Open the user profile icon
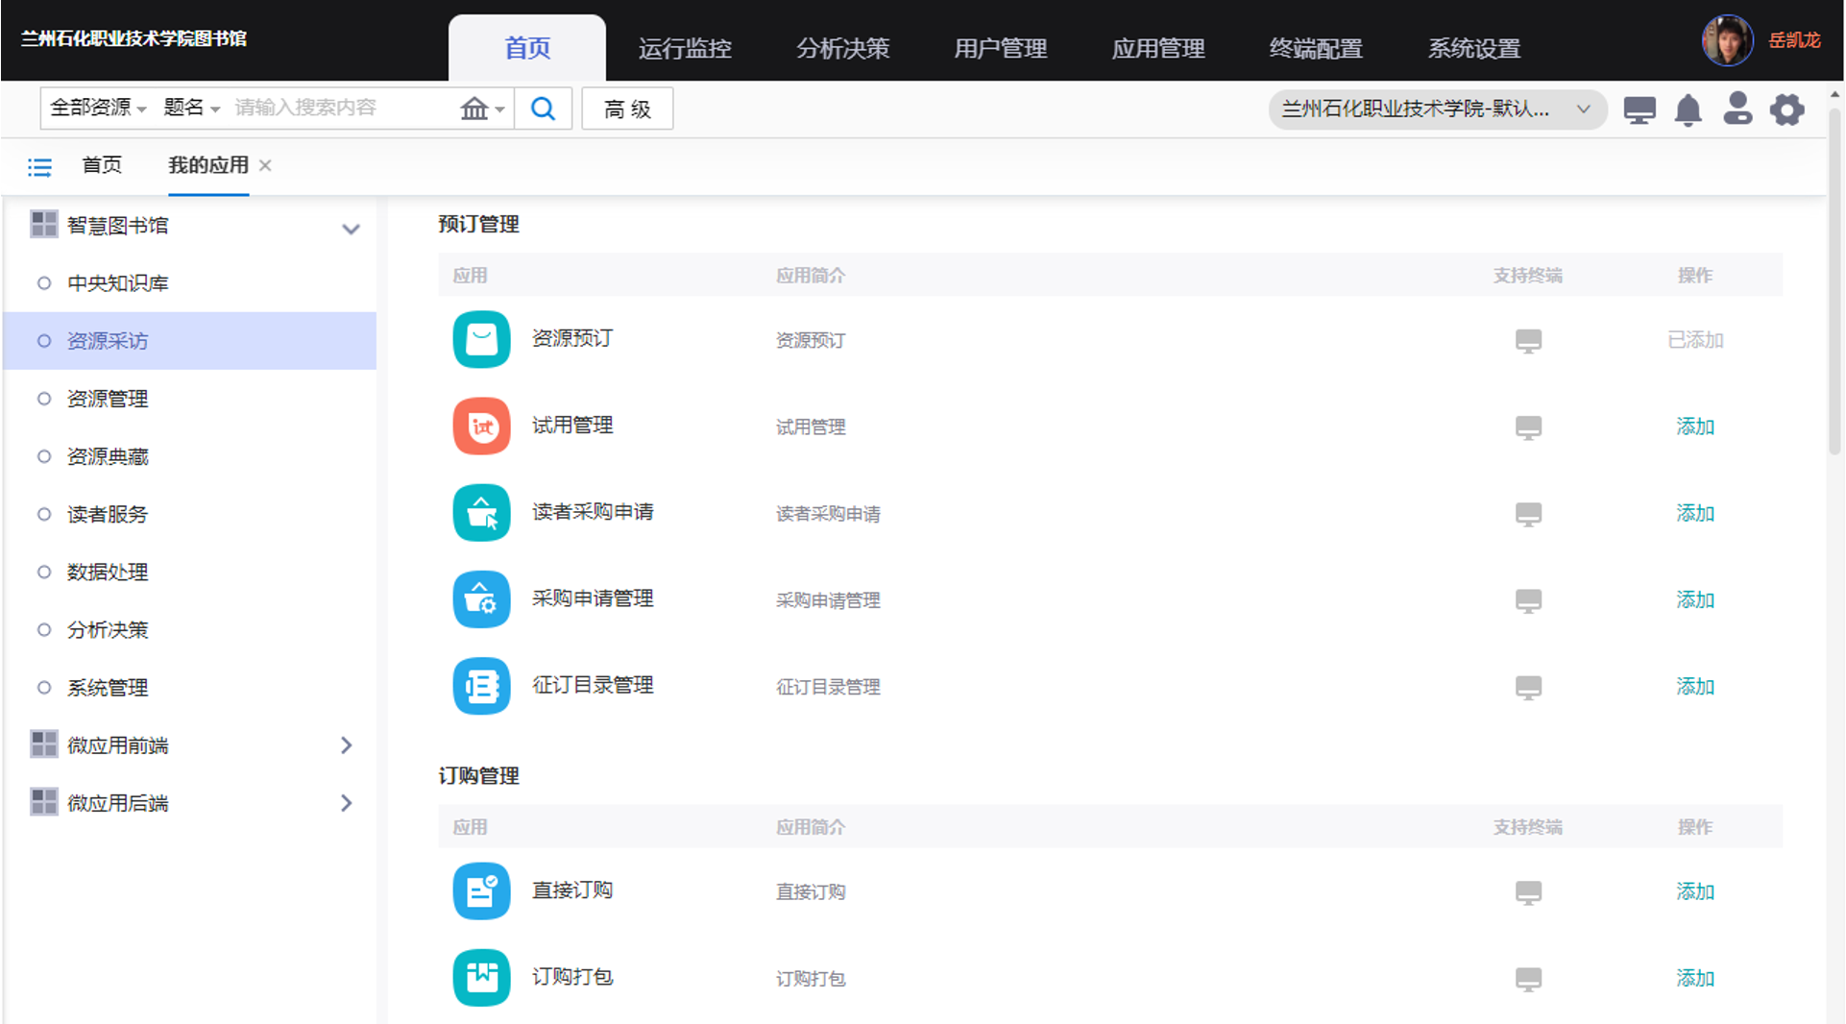1846x1024 pixels. pyautogui.click(x=1737, y=110)
